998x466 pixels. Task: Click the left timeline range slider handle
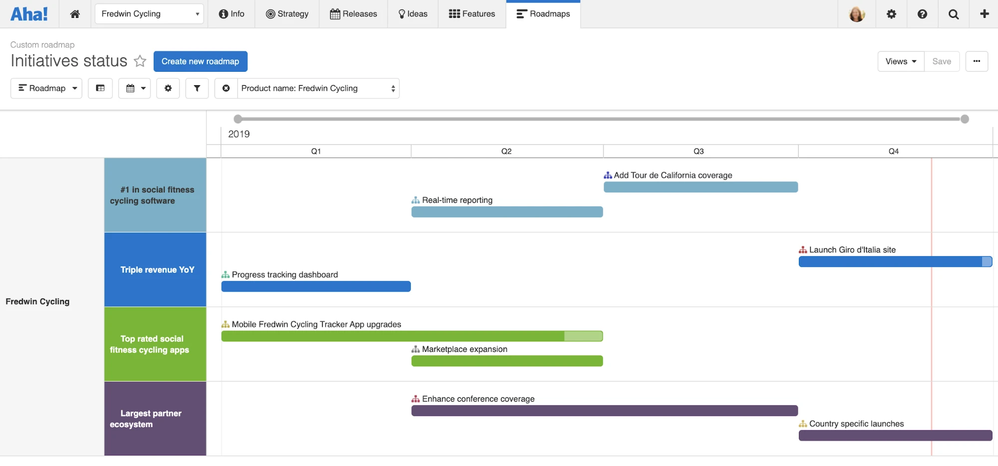click(238, 119)
